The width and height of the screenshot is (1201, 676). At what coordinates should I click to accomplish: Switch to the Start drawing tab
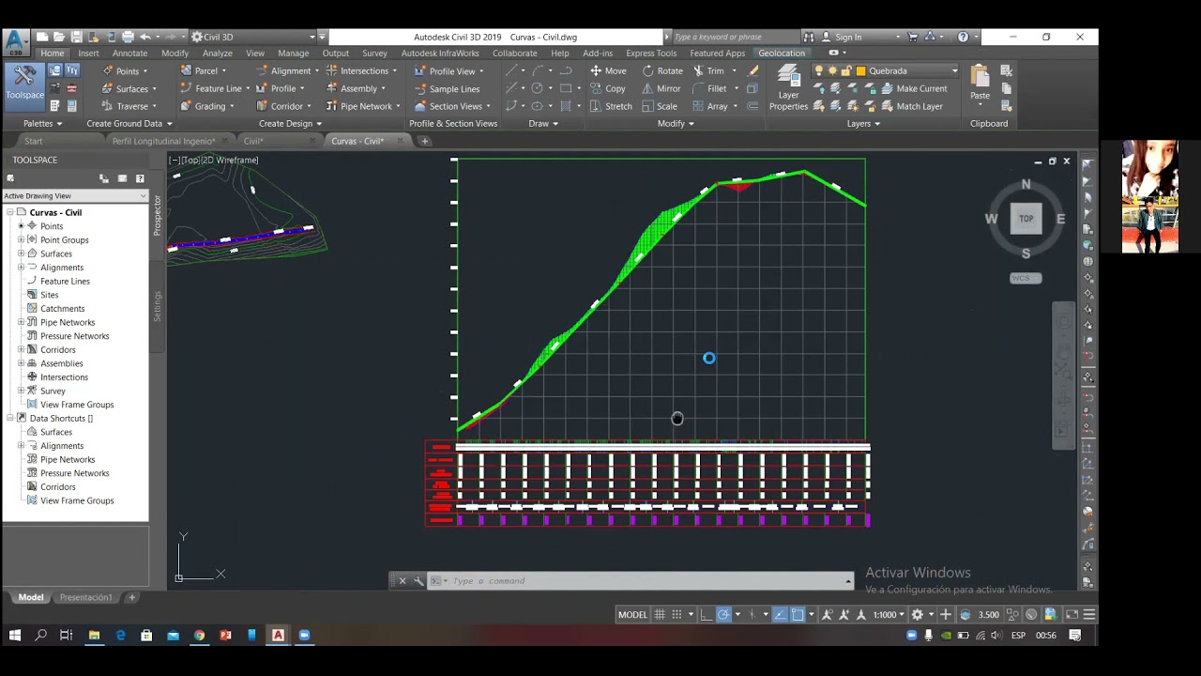coord(34,141)
